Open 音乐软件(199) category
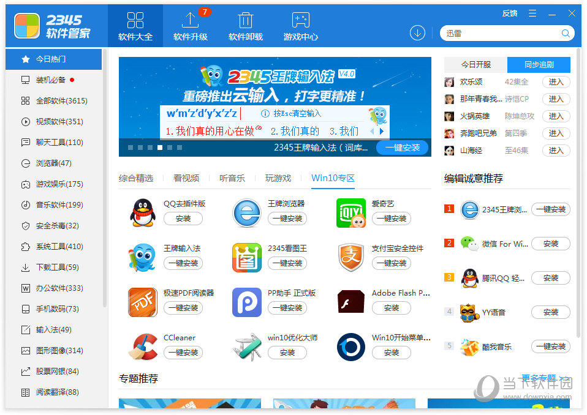Screen dimensions: 587x415 [53, 205]
